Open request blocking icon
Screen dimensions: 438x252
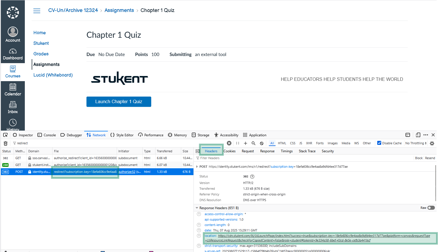262,143
